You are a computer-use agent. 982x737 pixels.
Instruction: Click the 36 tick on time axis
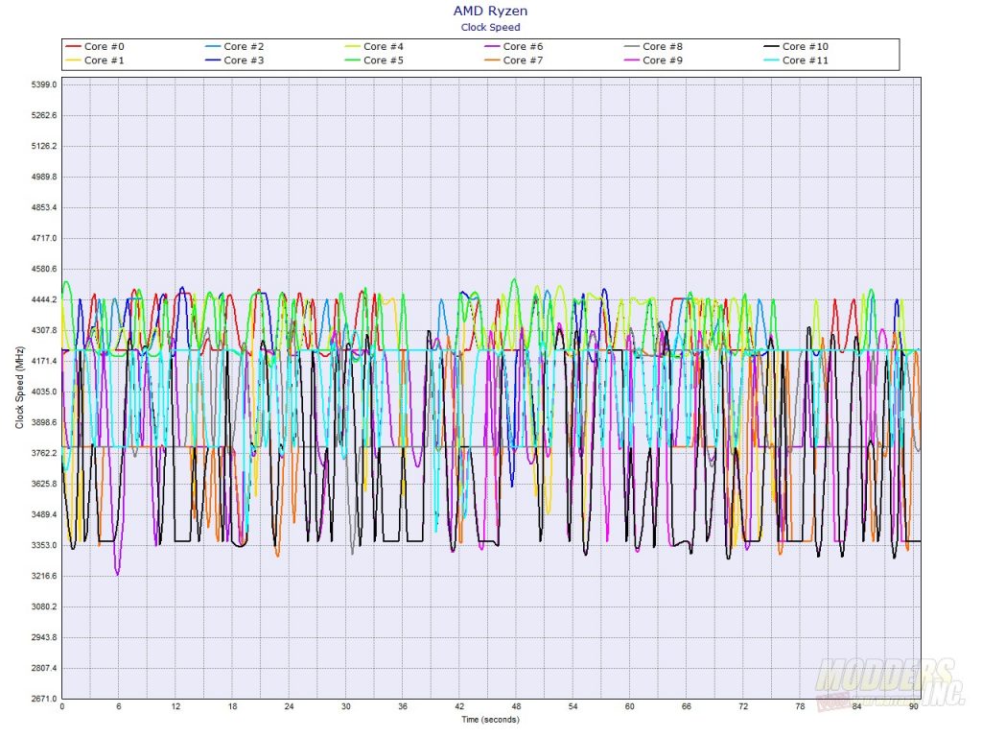point(403,706)
